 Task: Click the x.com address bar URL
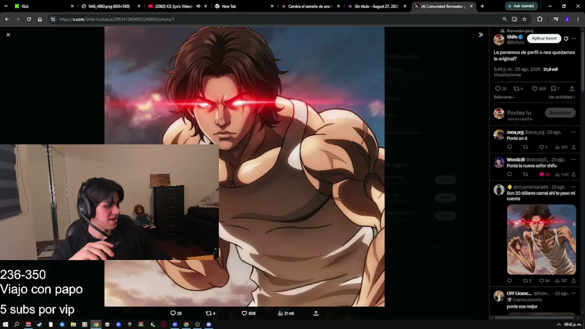tap(117, 19)
